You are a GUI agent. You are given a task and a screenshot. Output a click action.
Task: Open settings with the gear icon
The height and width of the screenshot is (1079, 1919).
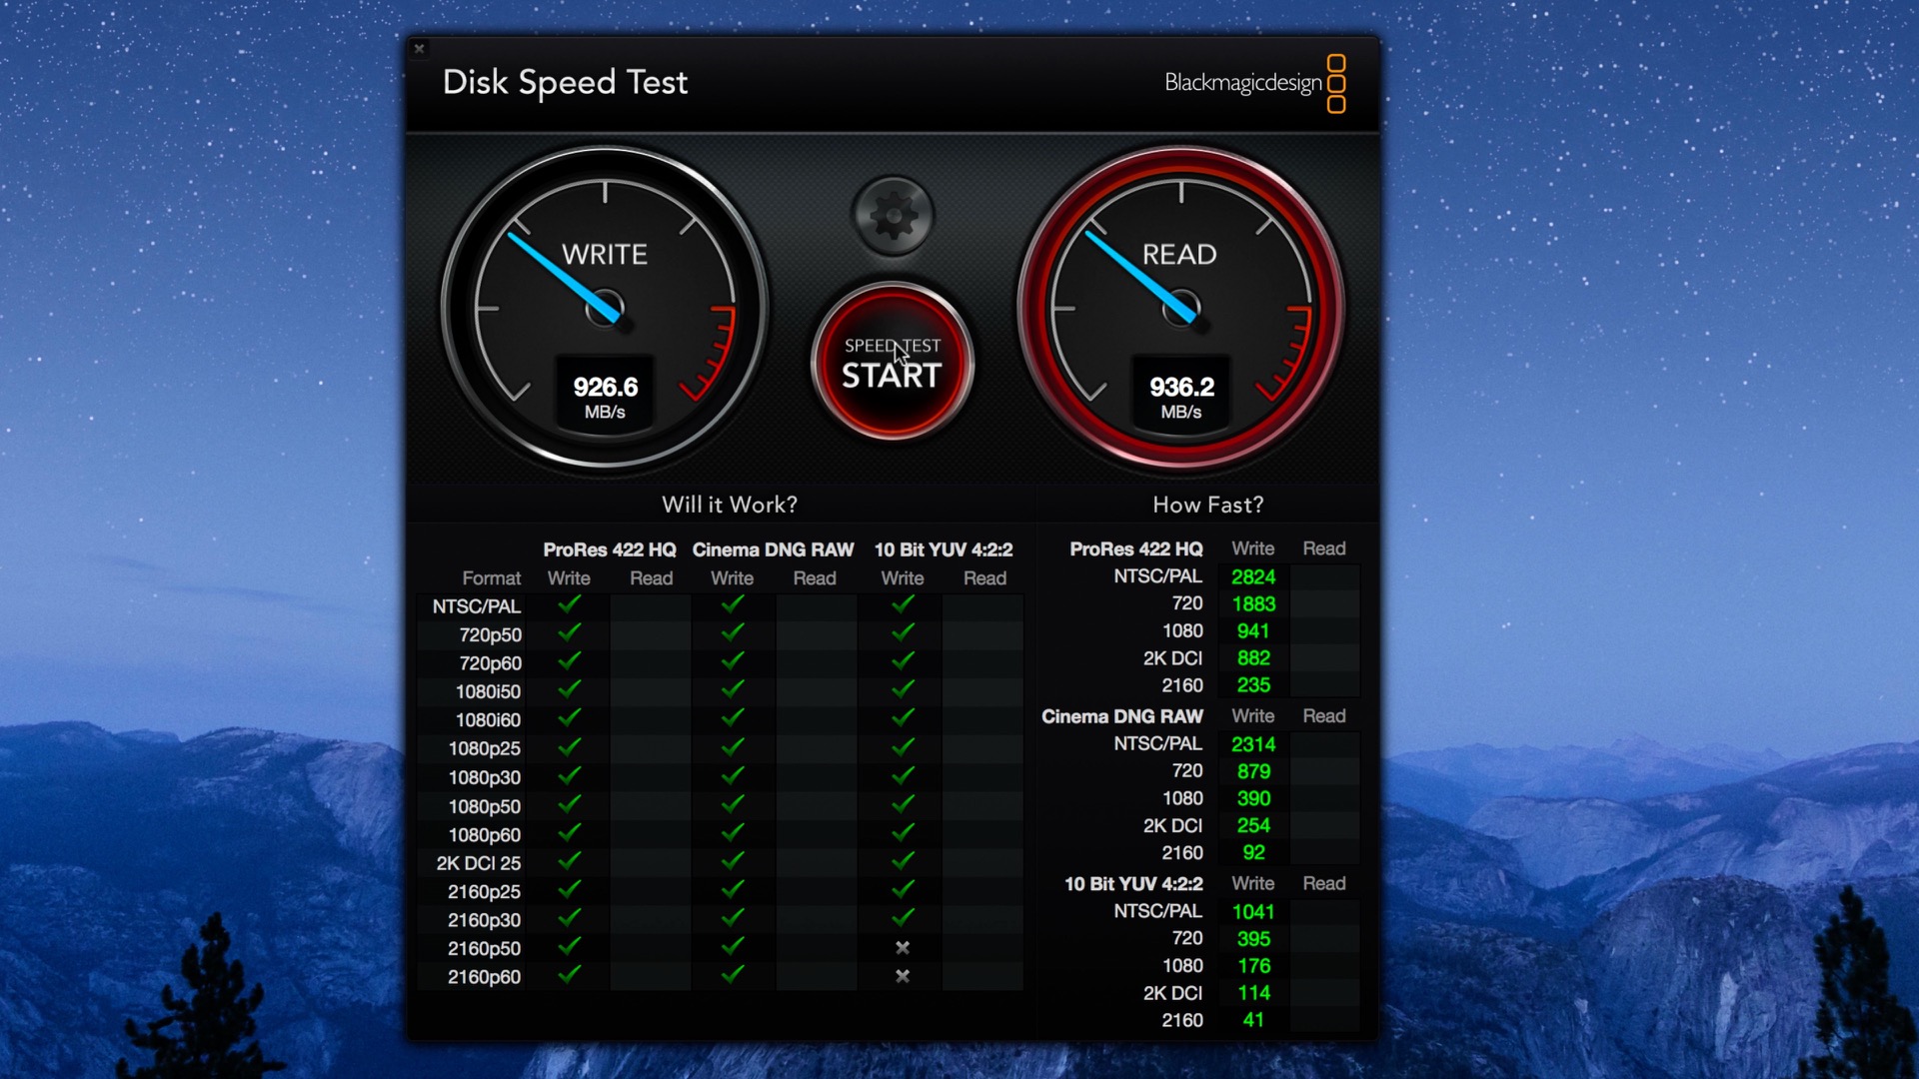[893, 215]
